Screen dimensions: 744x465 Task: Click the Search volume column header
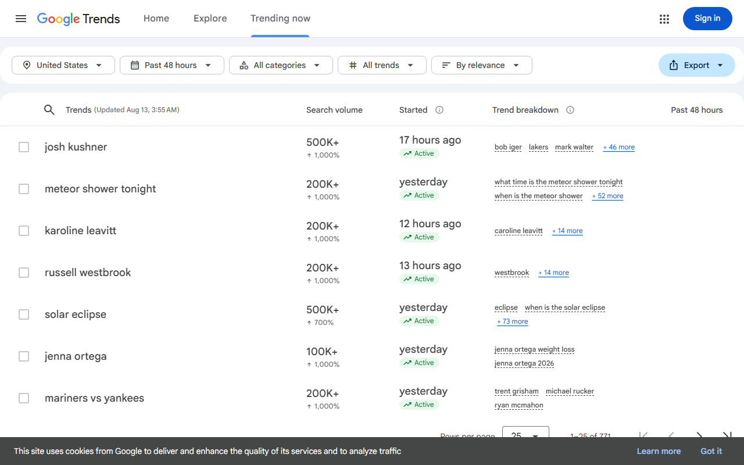pos(334,110)
